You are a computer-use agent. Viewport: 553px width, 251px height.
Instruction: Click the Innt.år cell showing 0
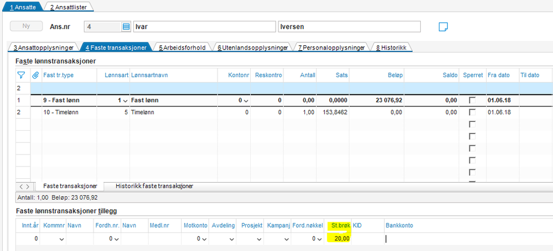(29, 239)
